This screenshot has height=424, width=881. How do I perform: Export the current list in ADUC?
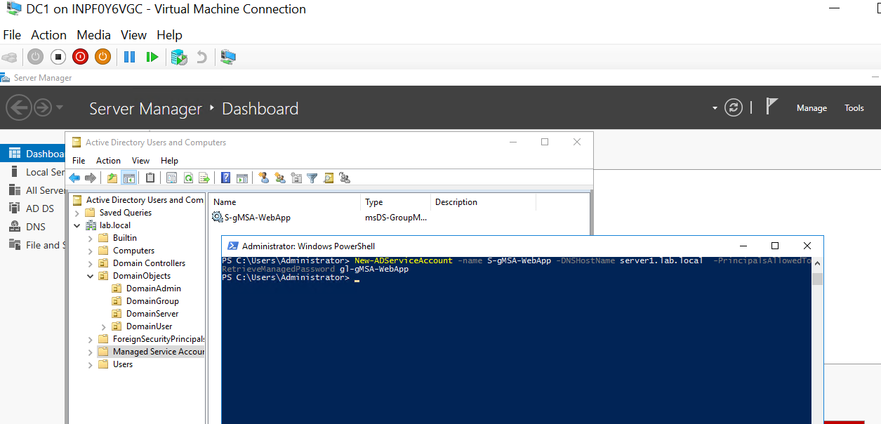pos(204,178)
